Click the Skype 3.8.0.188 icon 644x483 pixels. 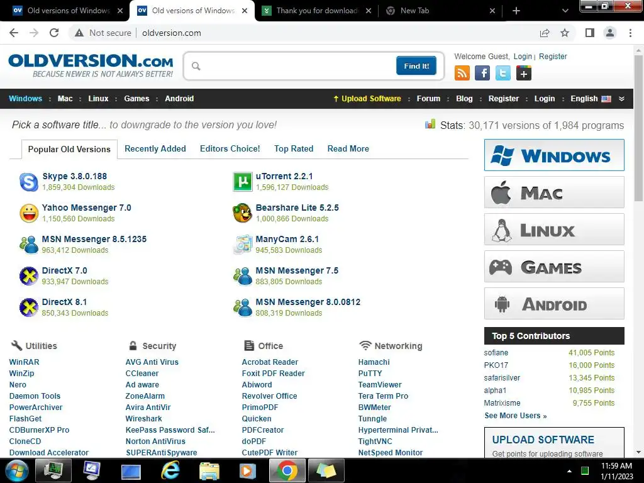click(x=29, y=182)
